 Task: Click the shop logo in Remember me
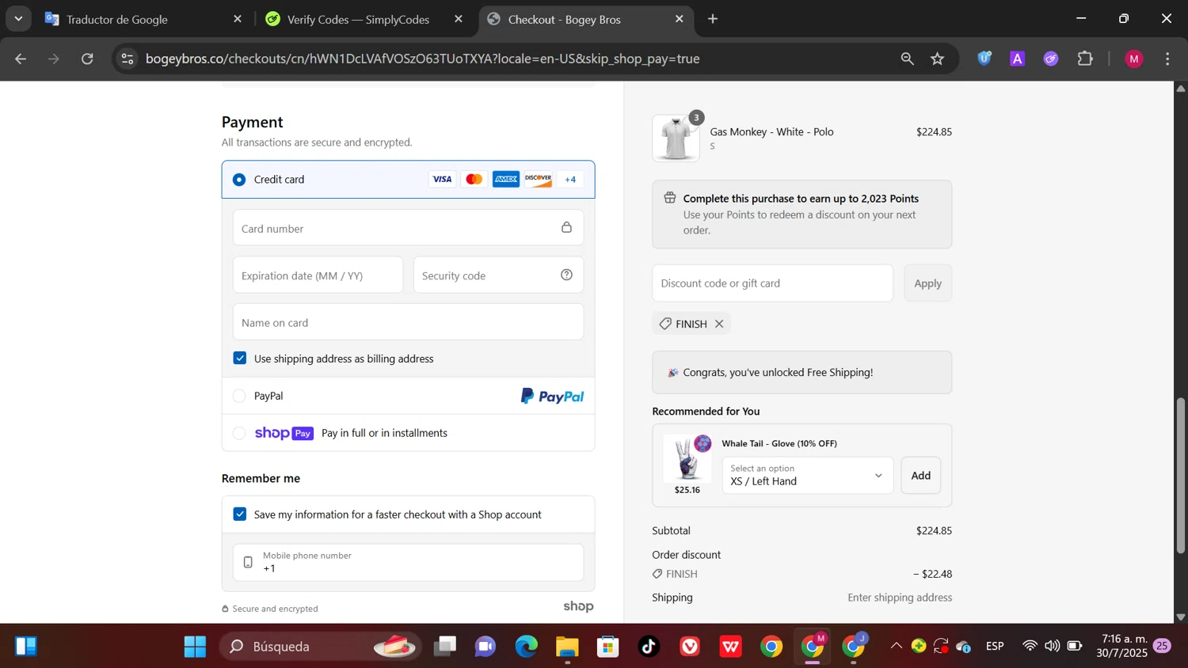pyautogui.click(x=578, y=606)
